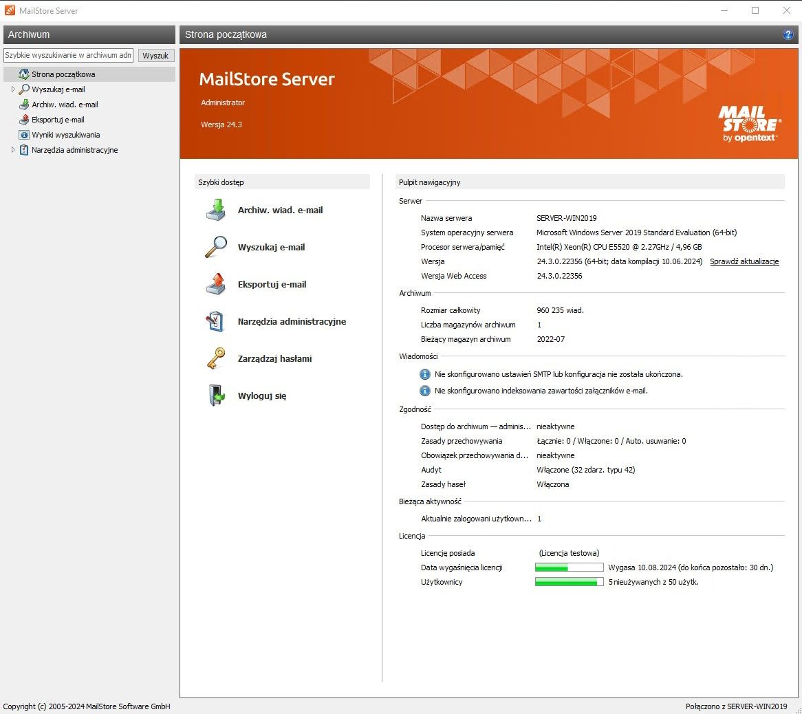
Task: Click the Wyloguj się quick access link
Action: click(x=262, y=396)
